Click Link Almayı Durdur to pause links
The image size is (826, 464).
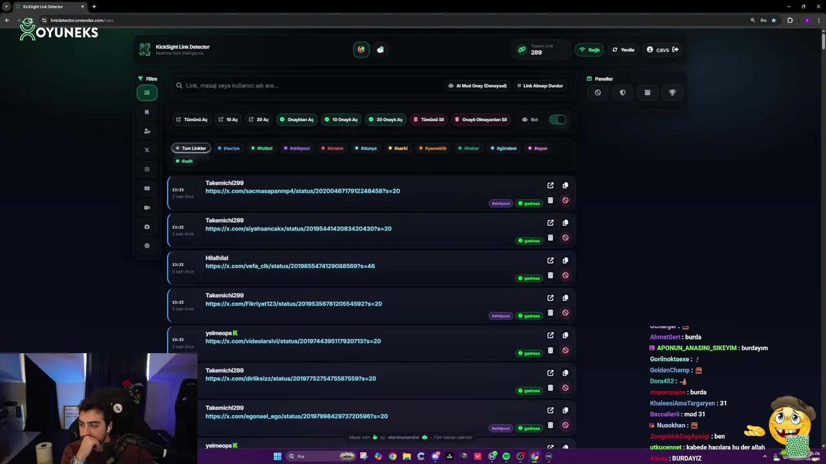coord(540,86)
